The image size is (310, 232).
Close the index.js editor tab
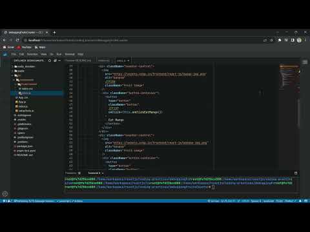pyautogui.click(x=128, y=61)
